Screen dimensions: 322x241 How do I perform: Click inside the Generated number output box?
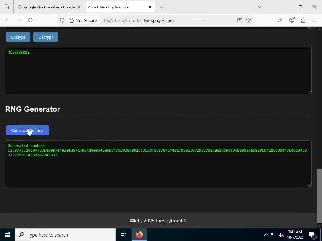(158, 164)
